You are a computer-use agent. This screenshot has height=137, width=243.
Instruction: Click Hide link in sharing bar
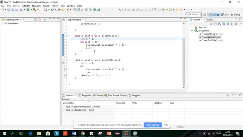pyautogui.click(x=166, y=125)
